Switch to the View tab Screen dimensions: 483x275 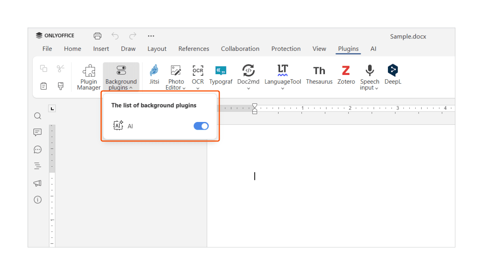pyautogui.click(x=319, y=49)
